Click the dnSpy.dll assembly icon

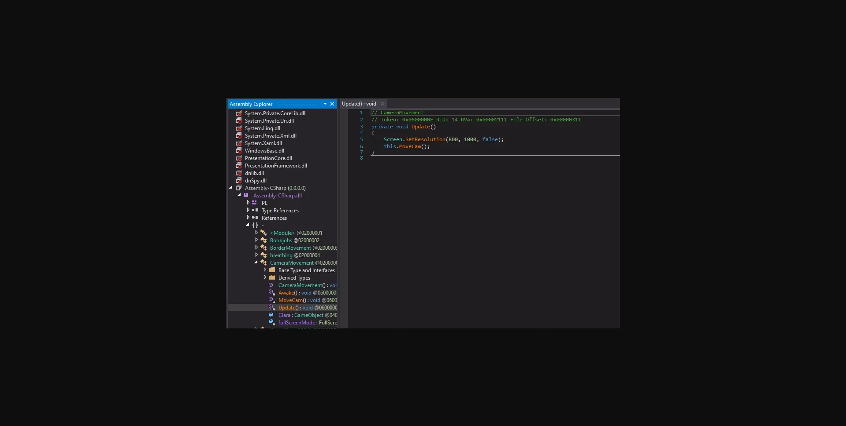tap(238, 180)
